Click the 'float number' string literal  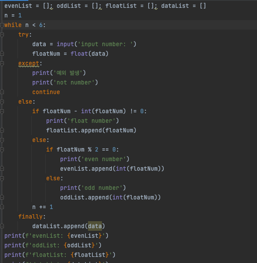point(91,121)
